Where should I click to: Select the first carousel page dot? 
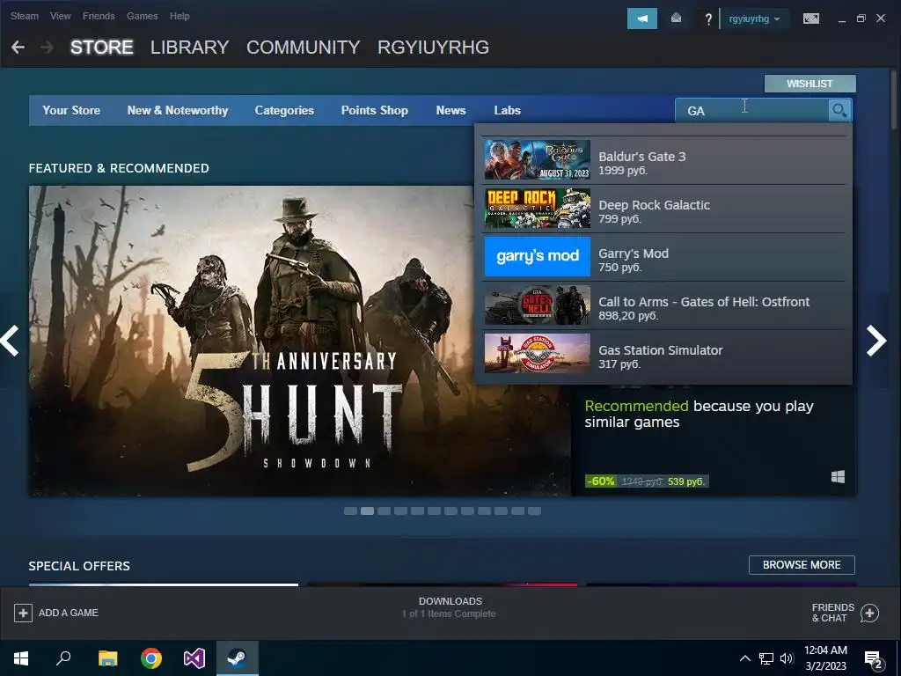tap(350, 511)
